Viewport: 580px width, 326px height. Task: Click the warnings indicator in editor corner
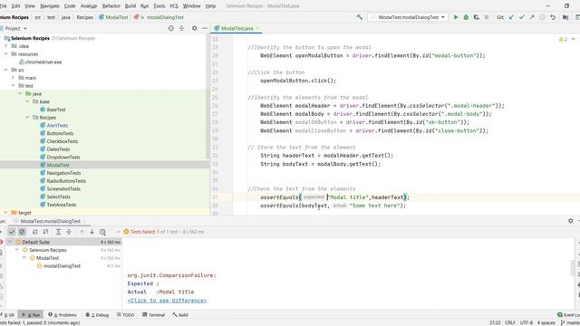click(x=563, y=39)
